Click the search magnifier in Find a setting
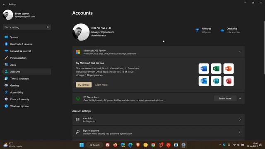265x149 pixels. pos(48,27)
